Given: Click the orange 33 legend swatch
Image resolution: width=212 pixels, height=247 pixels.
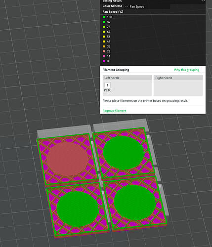Looking at the screenshot, I should (x=104, y=46).
